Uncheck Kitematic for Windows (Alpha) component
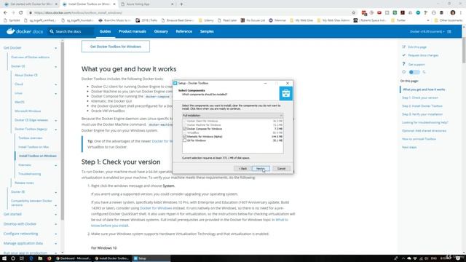The height and width of the screenshot is (262, 466). pyautogui.click(x=184, y=137)
